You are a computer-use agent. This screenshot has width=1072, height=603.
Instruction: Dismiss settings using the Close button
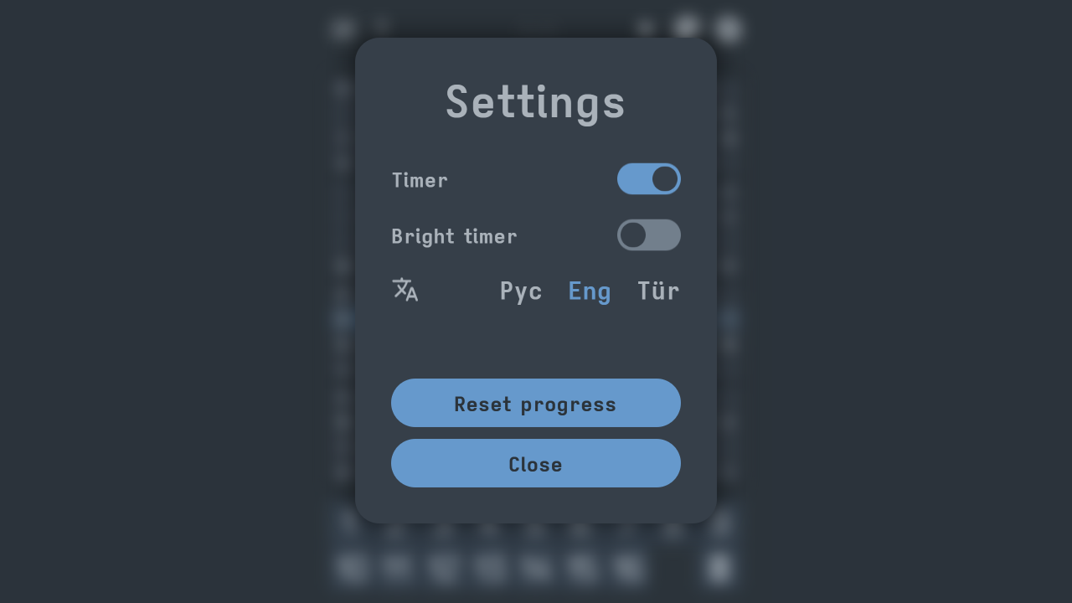(x=536, y=463)
